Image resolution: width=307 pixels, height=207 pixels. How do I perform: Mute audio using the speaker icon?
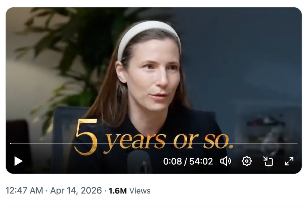coord(226,161)
